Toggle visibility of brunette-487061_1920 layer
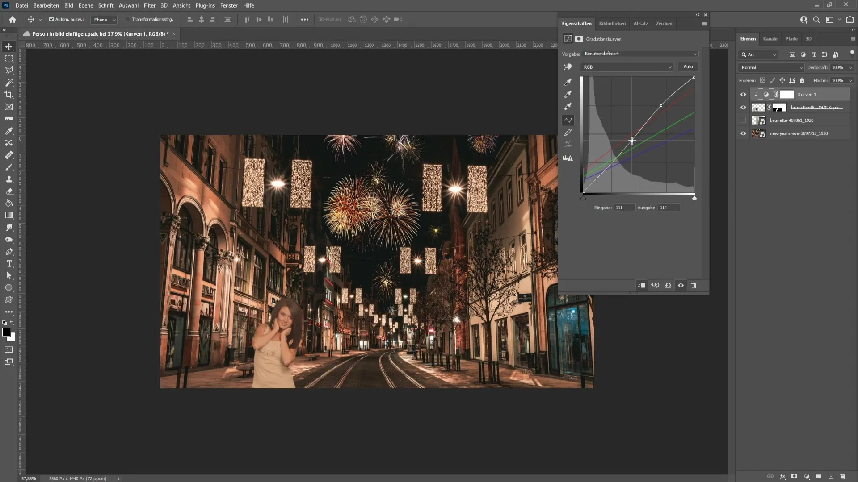Viewport: 858px width, 482px height. [x=743, y=120]
